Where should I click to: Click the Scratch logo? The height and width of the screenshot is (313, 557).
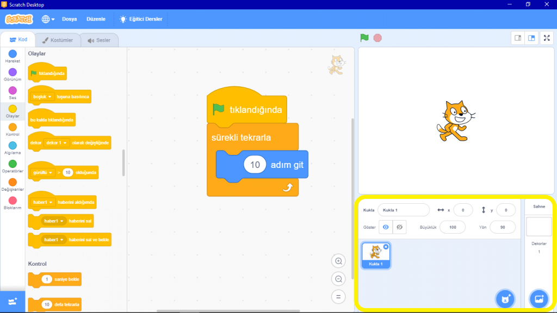pyautogui.click(x=19, y=19)
